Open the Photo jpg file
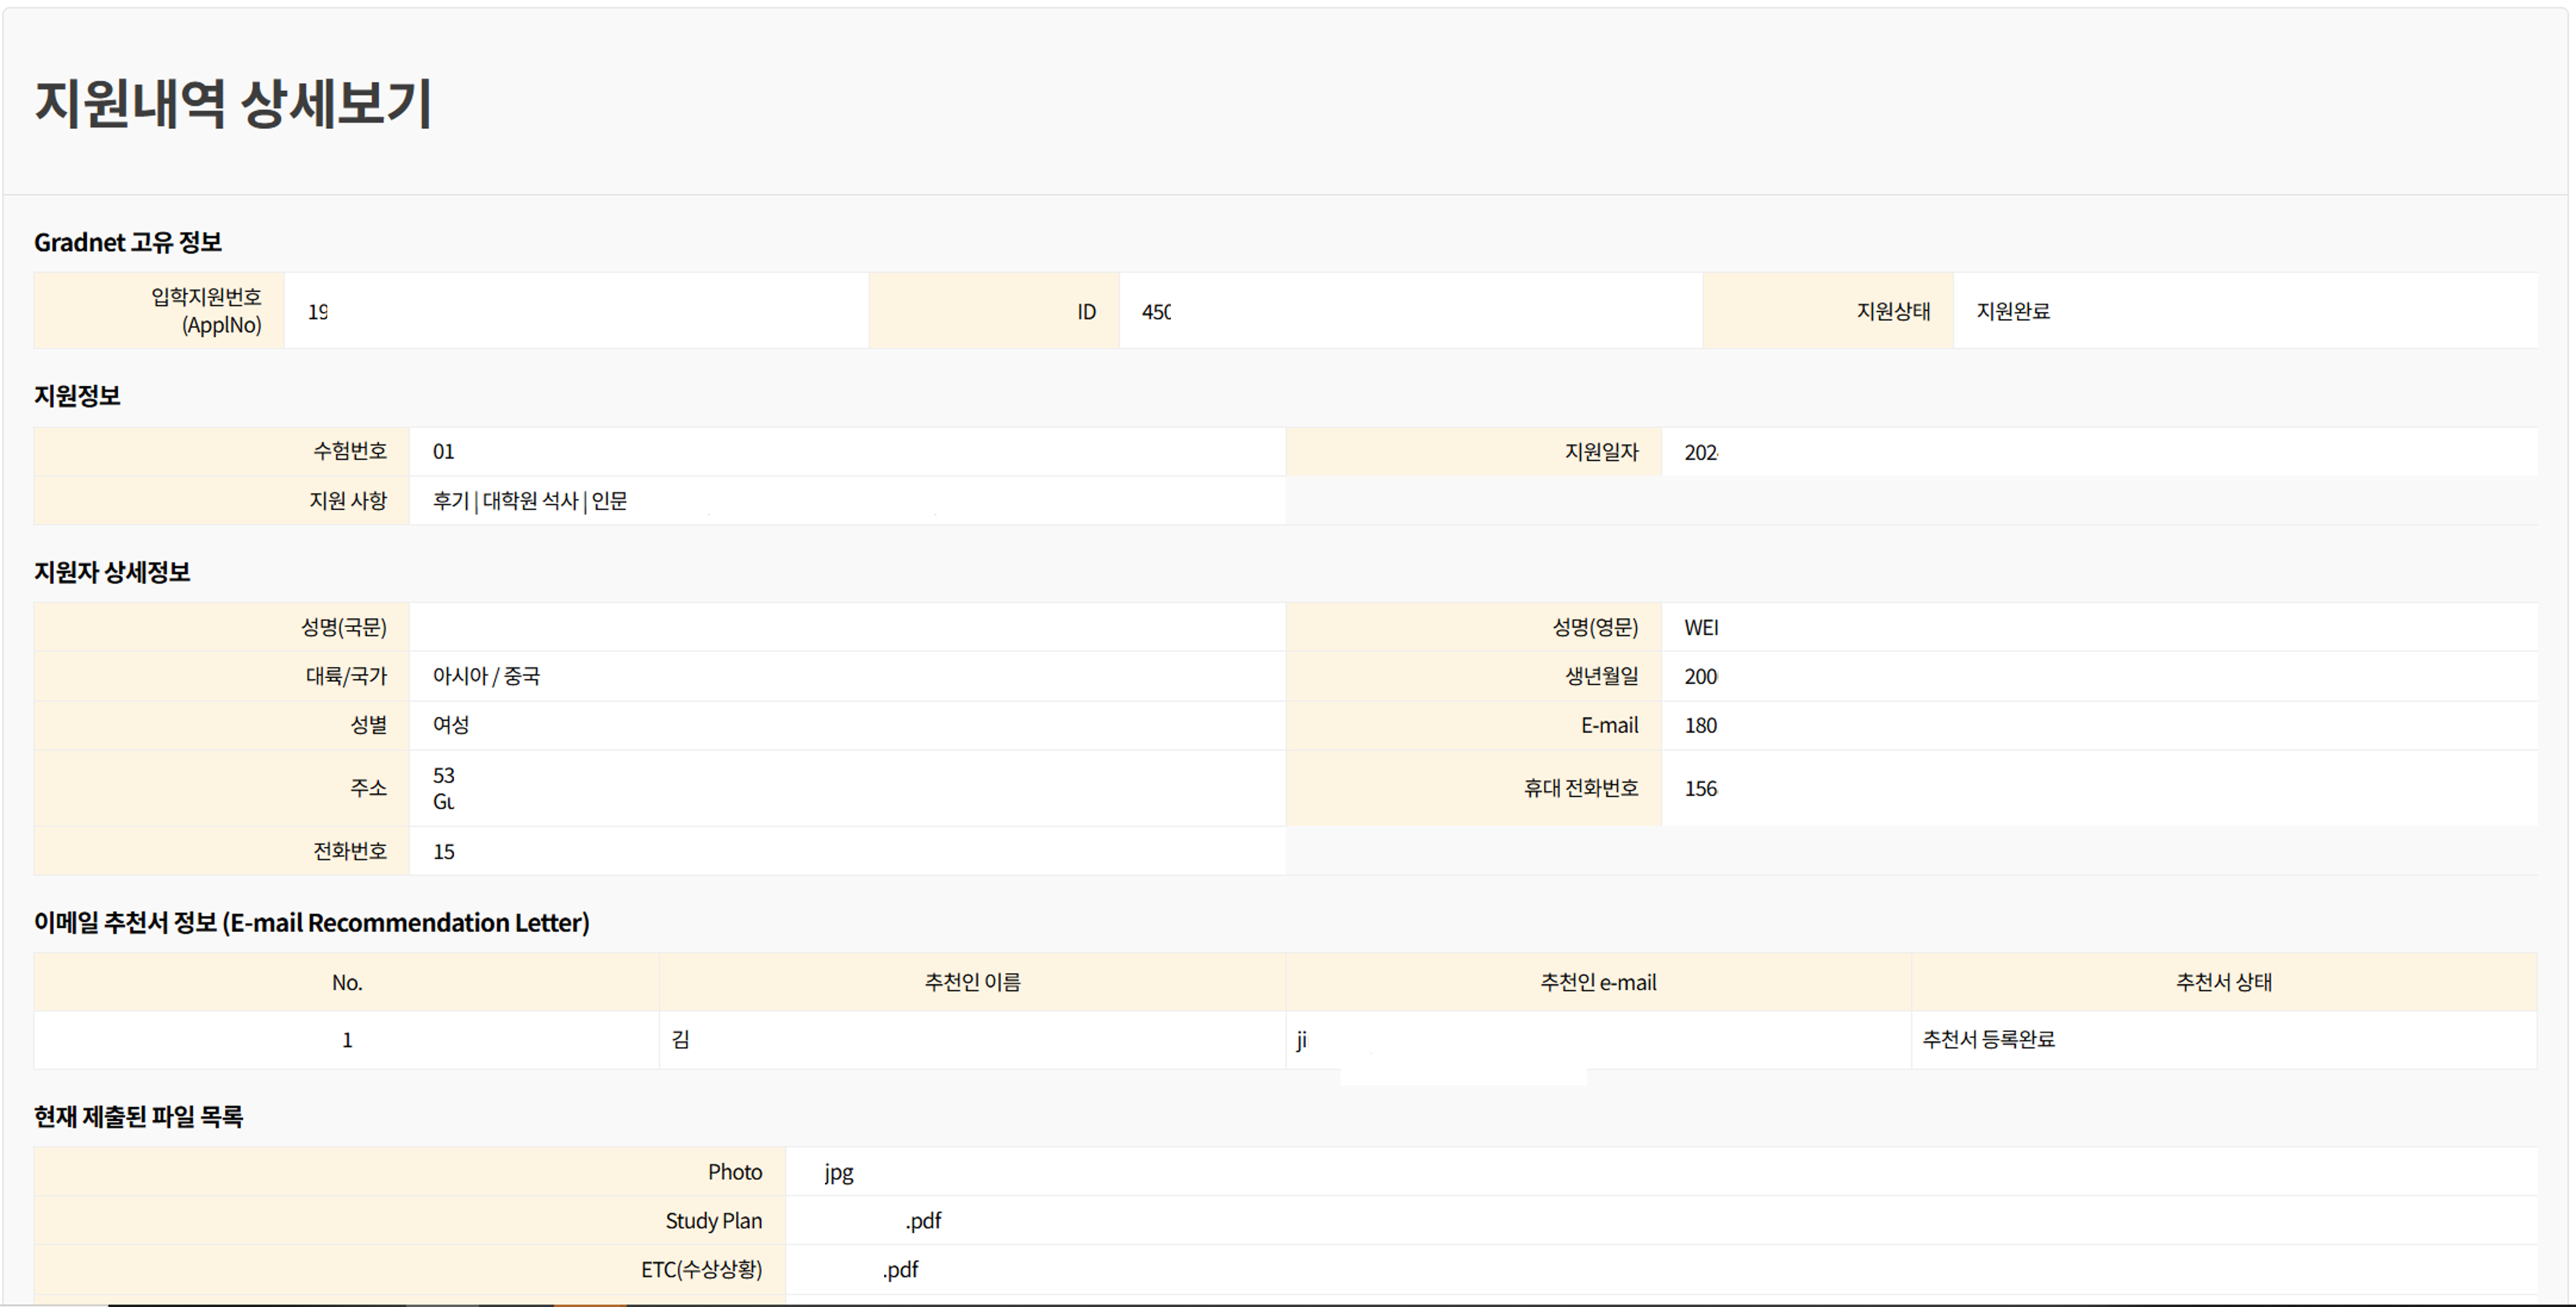The height and width of the screenshot is (1307, 2576). (x=838, y=1173)
